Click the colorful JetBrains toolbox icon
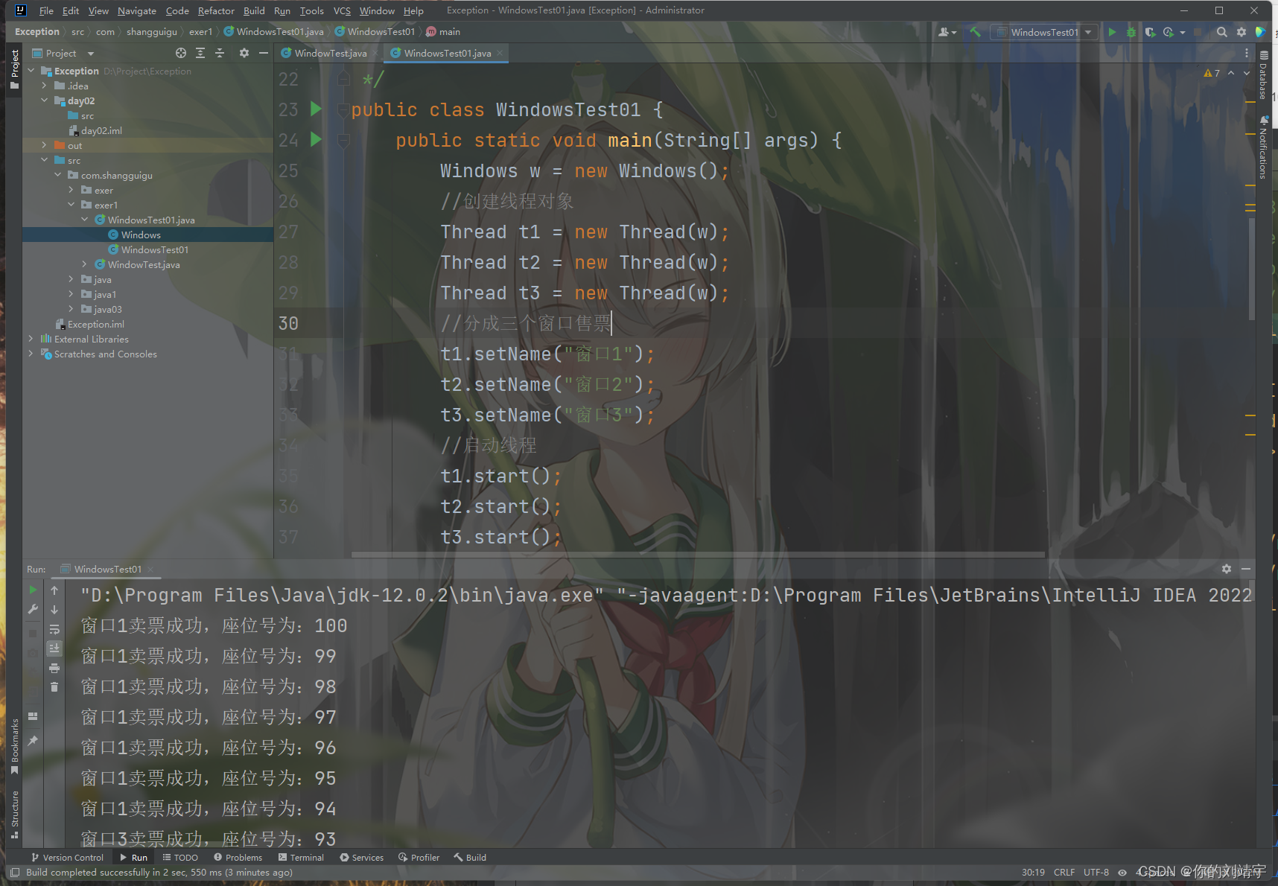 pyautogui.click(x=1260, y=32)
